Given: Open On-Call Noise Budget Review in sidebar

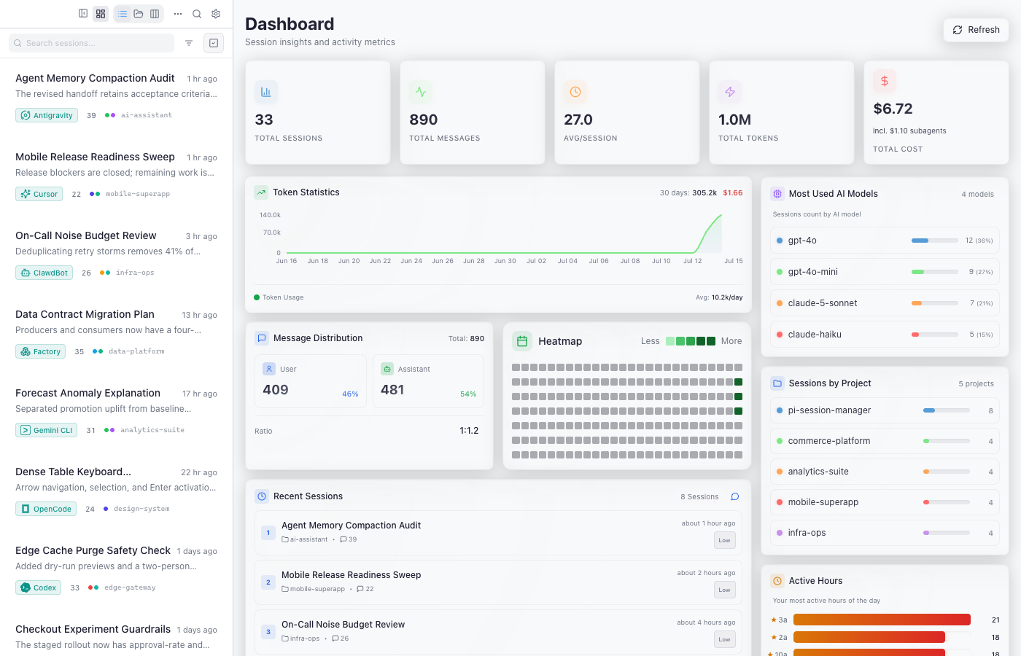Looking at the screenshot, I should click(117, 255).
